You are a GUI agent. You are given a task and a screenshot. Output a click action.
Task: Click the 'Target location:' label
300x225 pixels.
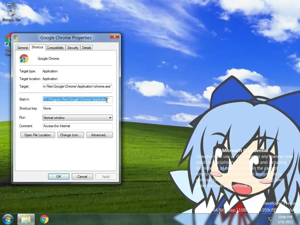click(x=30, y=79)
